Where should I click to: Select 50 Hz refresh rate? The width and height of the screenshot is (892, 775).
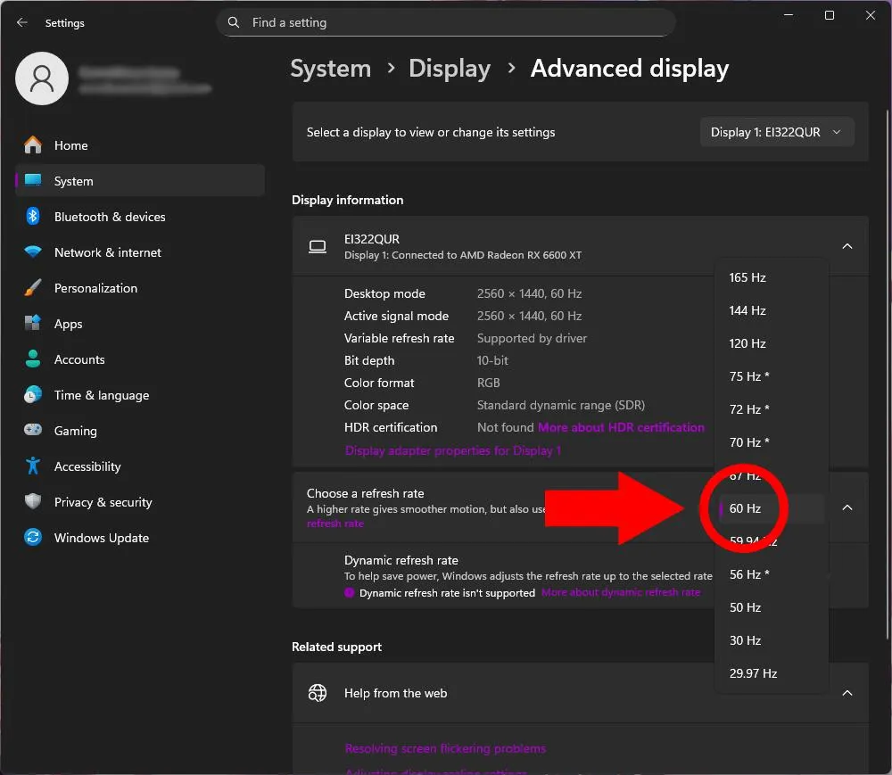(x=771, y=607)
